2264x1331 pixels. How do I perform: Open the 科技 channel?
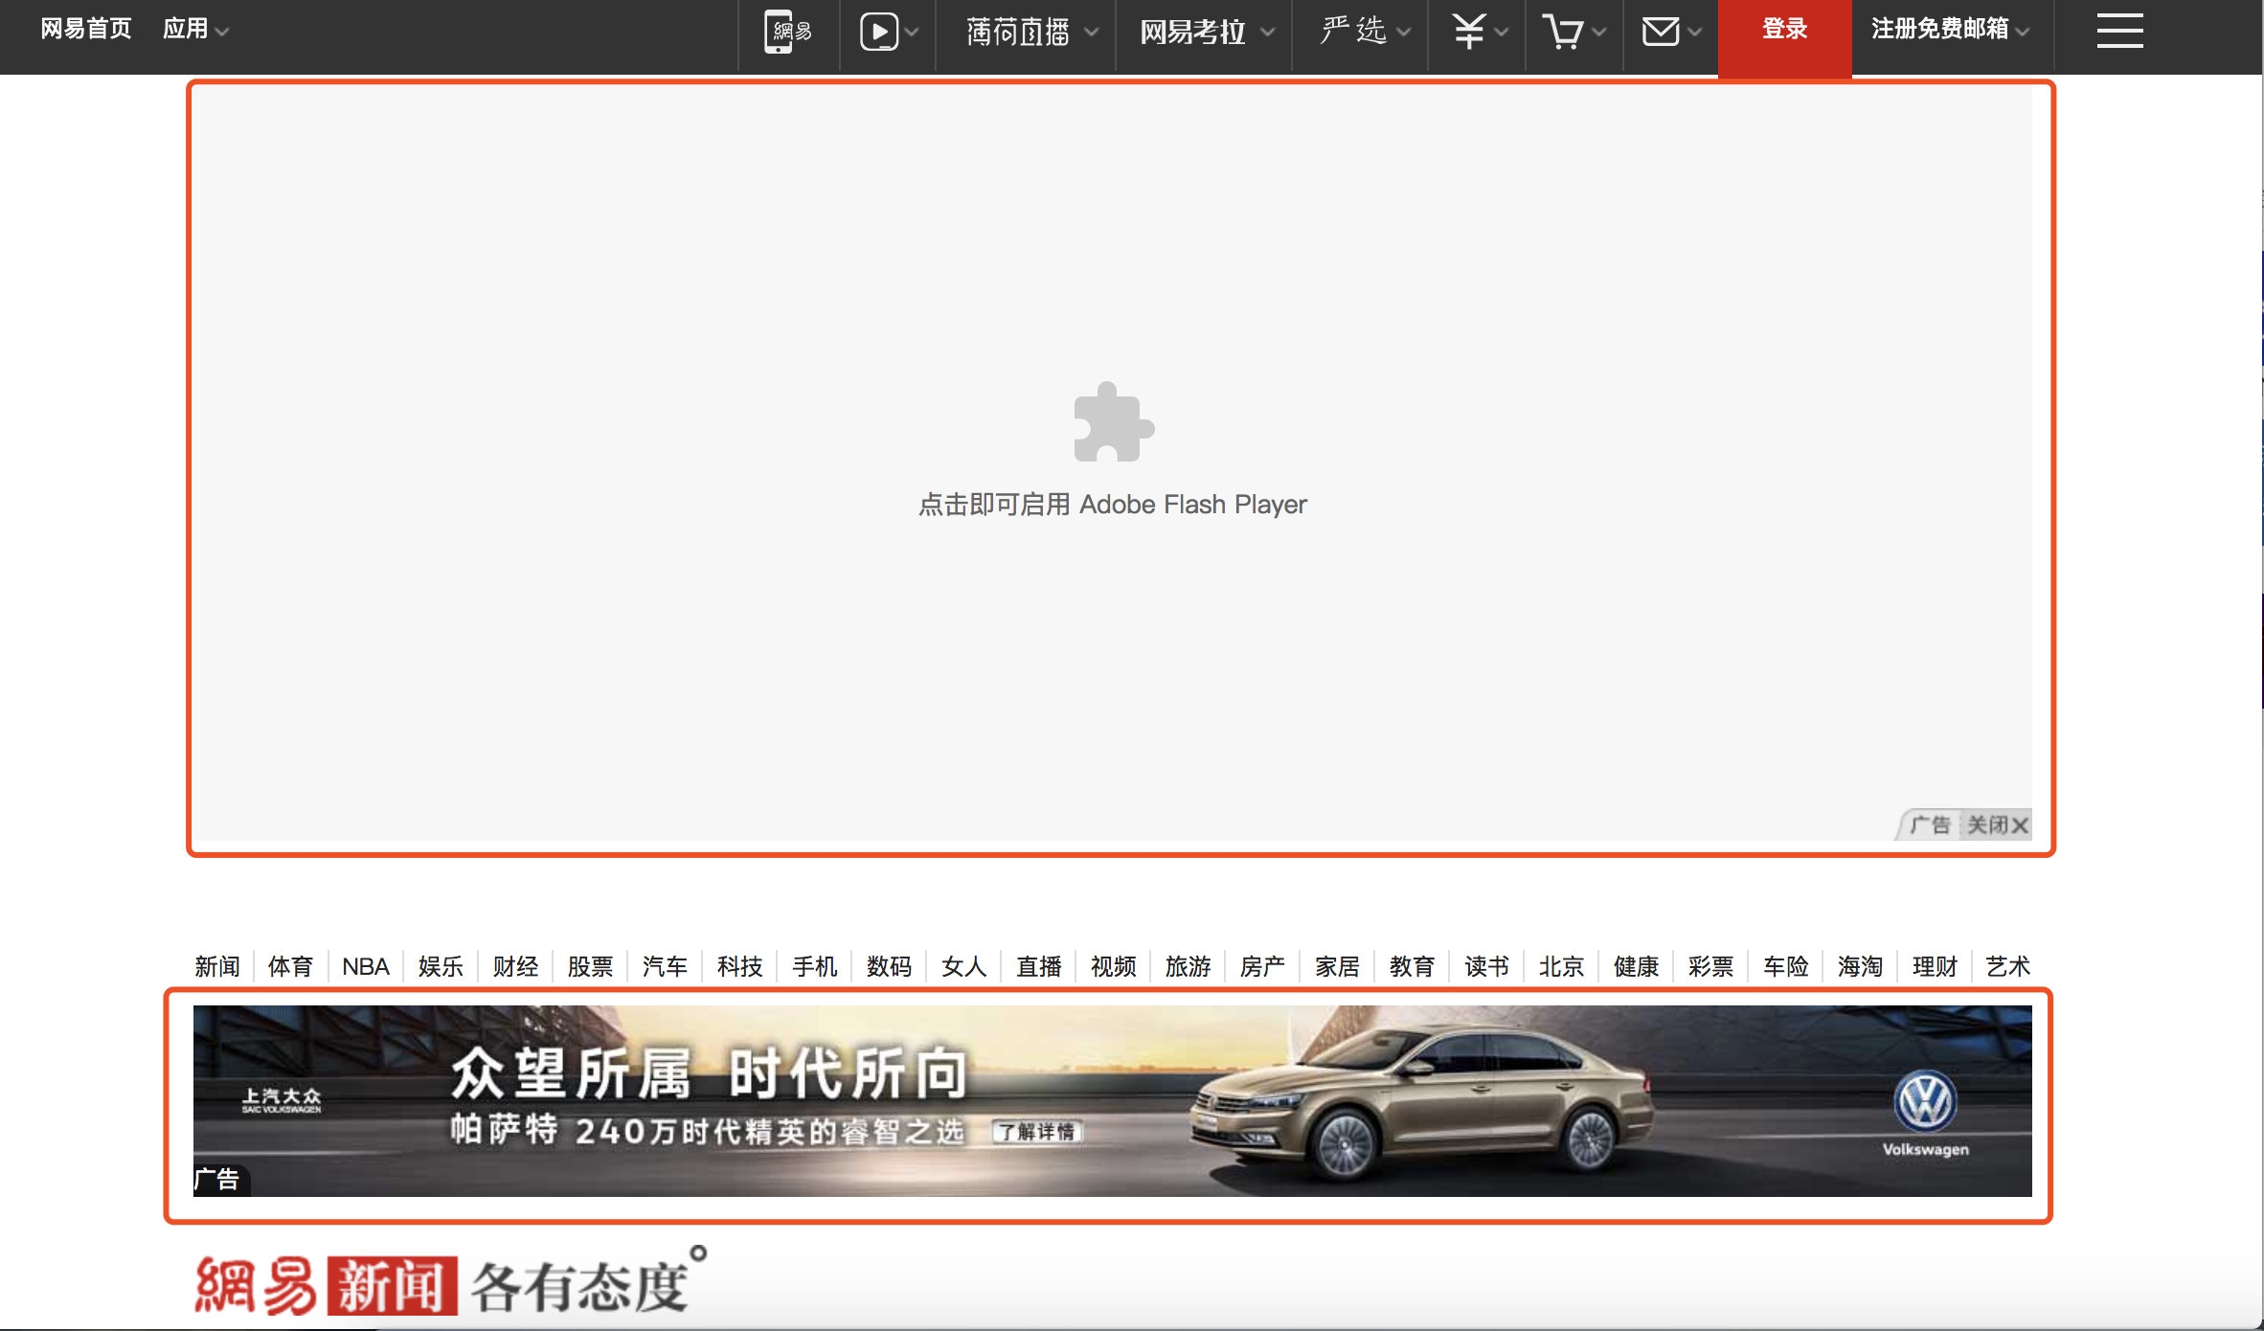[739, 966]
